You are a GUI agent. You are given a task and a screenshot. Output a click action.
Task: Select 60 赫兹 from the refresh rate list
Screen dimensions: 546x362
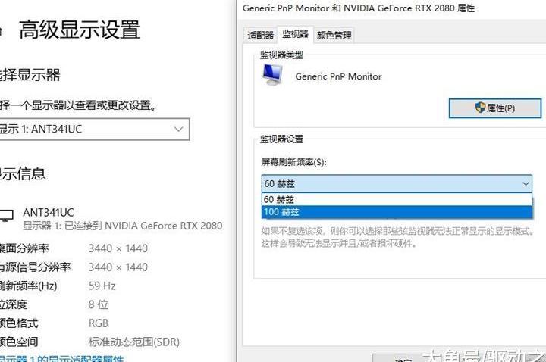397,200
